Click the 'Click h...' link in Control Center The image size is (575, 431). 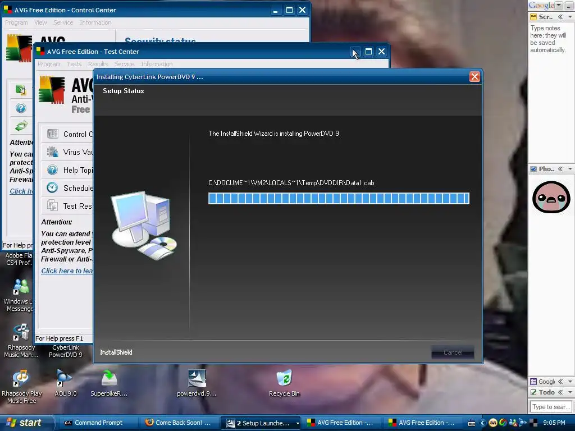pyautogui.click(x=21, y=191)
